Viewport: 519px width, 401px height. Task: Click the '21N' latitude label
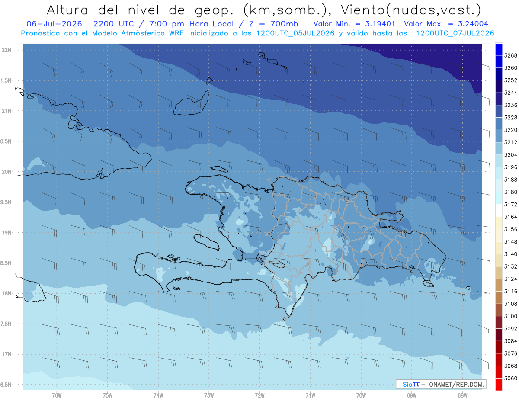tap(6, 111)
